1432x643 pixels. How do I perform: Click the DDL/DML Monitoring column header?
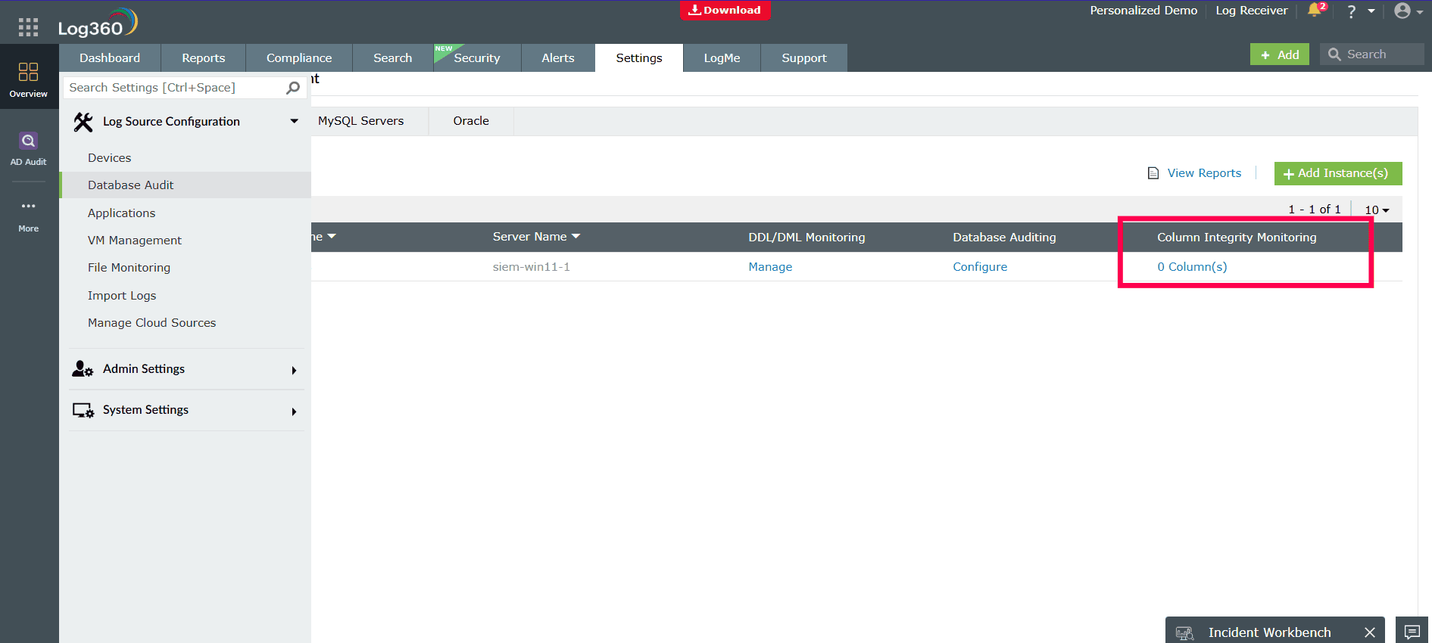pyautogui.click(x=806, y=238)
